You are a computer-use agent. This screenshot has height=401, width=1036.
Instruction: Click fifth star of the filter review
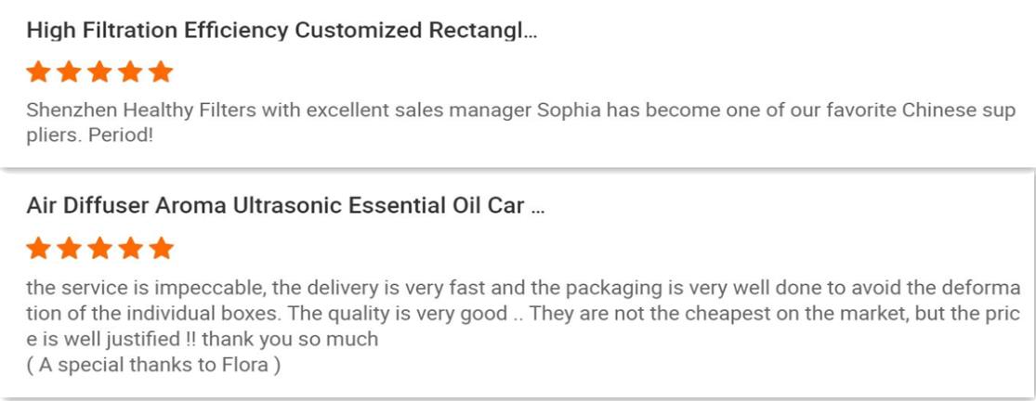coord(161,71)
